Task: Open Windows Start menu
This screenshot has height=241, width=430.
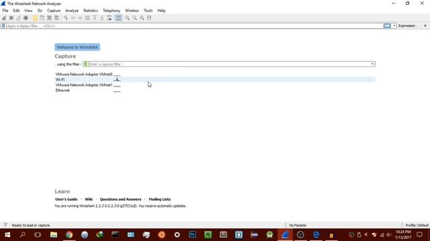Action: (7, 235)
